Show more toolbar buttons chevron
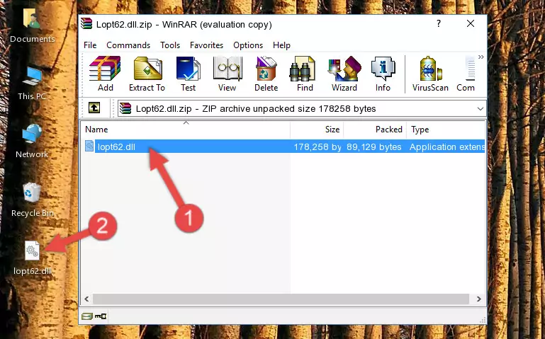Viewport: 545px width, 339px height. [481, 57]
